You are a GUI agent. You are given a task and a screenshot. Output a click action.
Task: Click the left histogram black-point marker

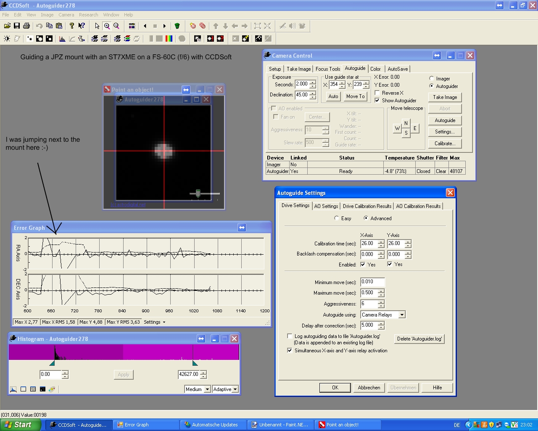point(52,363)
